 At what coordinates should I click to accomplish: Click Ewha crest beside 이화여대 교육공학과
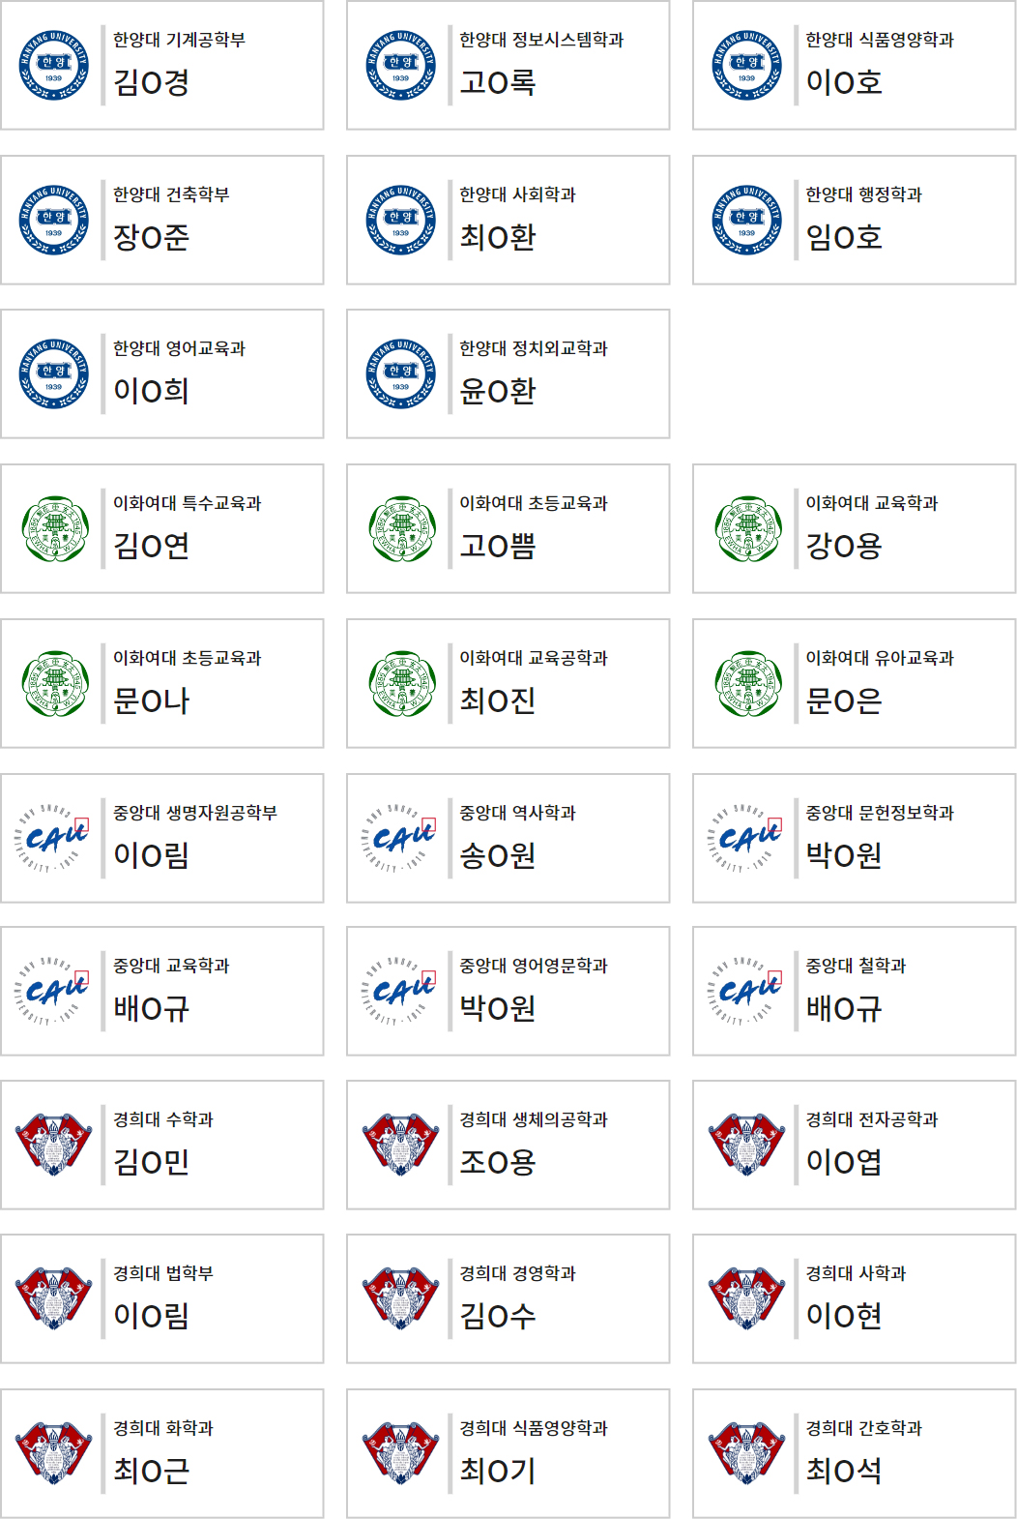pyautogui.click(x=400, y=684)
